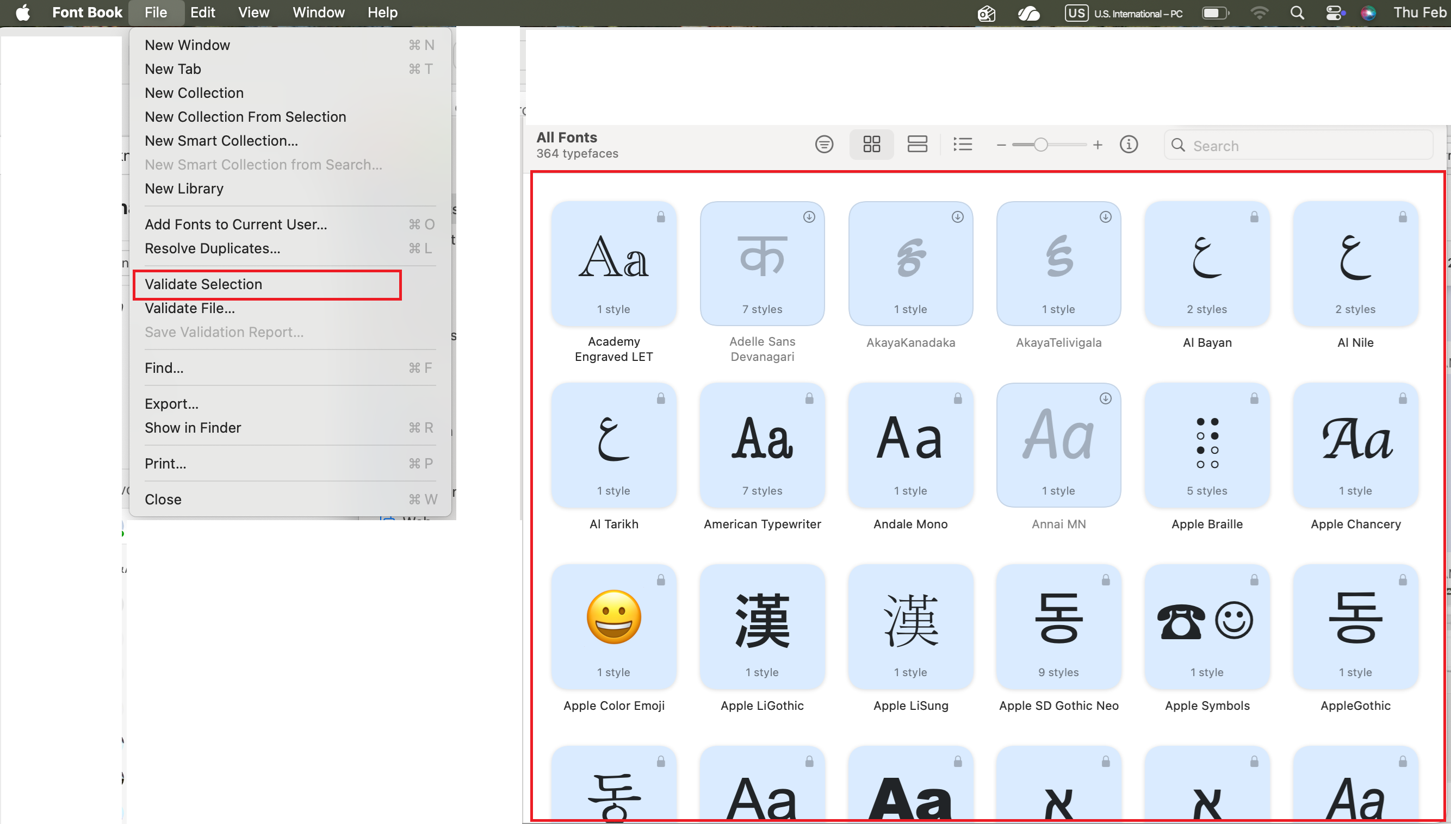This screenshot has height=824, width=1451.
Task: Click the Search fonts field
Action: pyautogui.click(x=1299, y=146)
